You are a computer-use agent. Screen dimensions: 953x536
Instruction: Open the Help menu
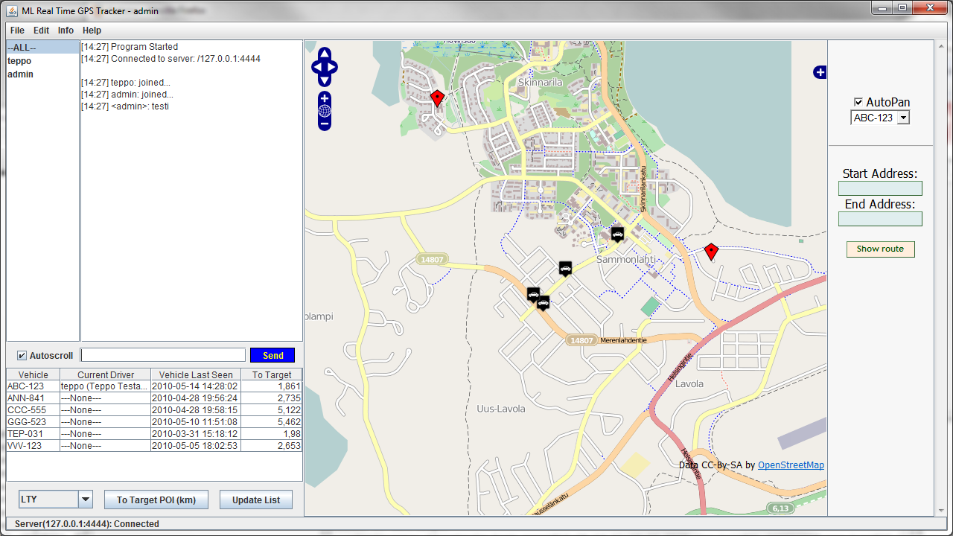92,31
